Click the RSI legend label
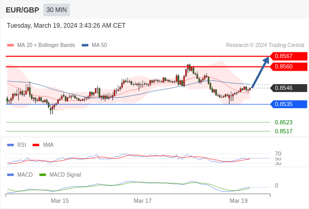 click(x=21, y=145)
